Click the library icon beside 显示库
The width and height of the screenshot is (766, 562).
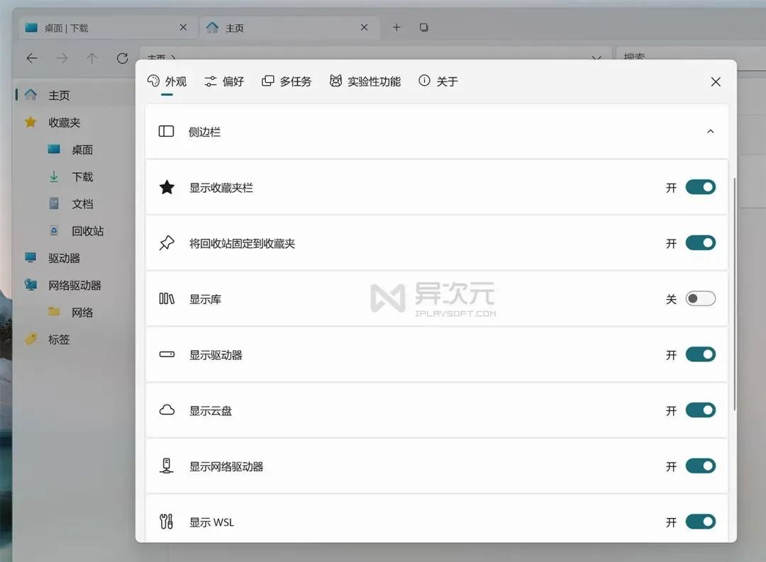pyautogui.click(x=167, y=298)
